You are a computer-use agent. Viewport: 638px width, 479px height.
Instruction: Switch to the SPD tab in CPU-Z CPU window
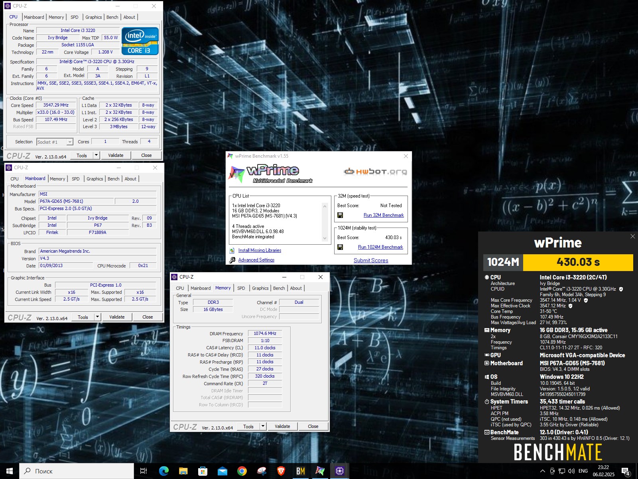pyautogui.click(x=75, y=17)
